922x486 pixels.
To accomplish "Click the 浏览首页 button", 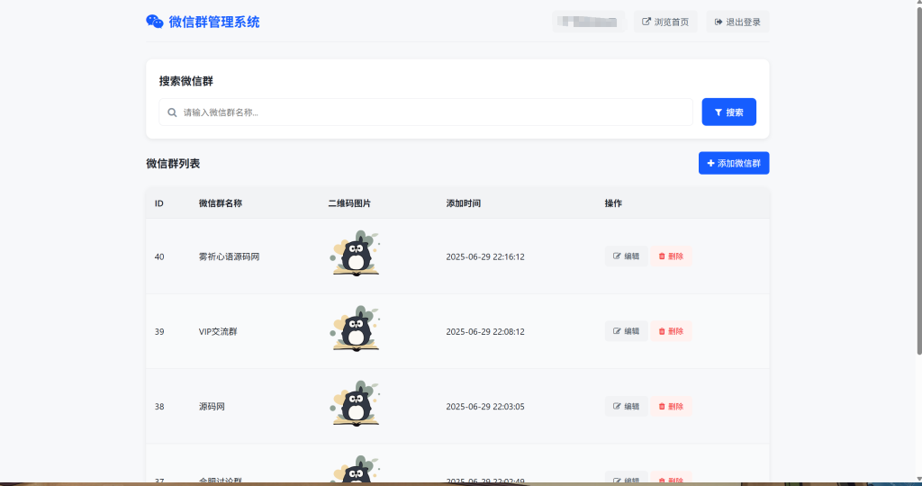I will [x=665, y=22].
